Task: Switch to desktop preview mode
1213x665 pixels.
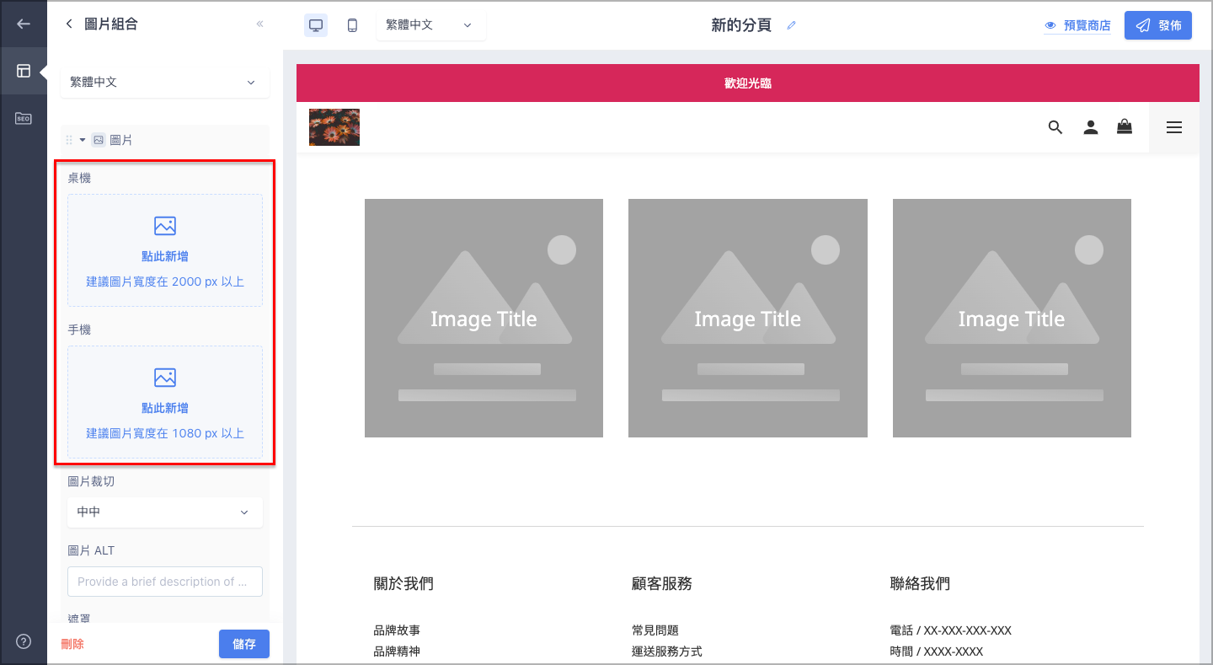Action: [316, 25]
